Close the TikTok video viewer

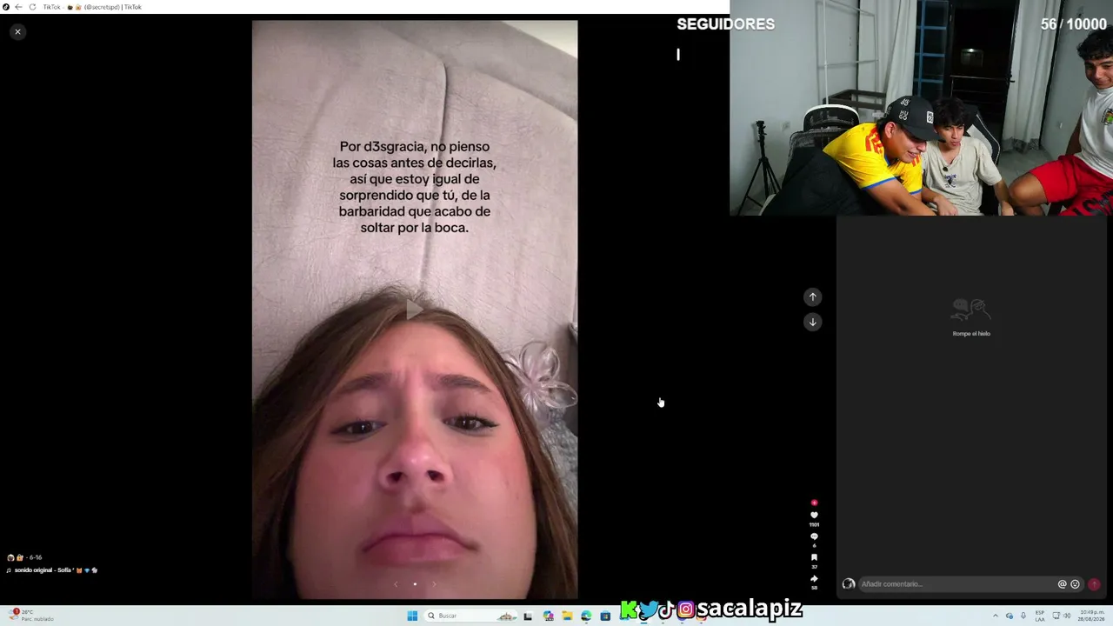17,32
